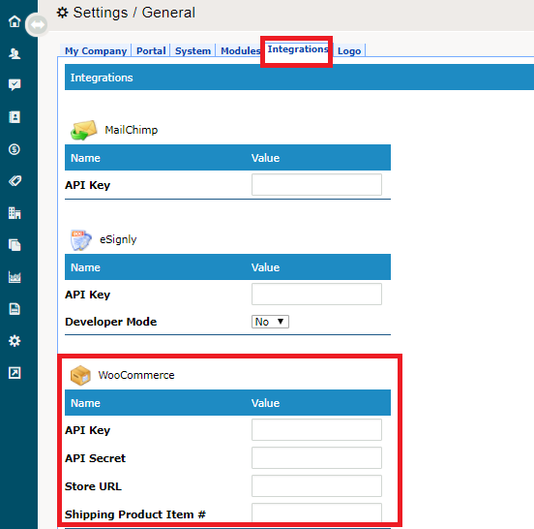
Task: Open the dollar coin sidebar icon
Action: coord(15,149)
